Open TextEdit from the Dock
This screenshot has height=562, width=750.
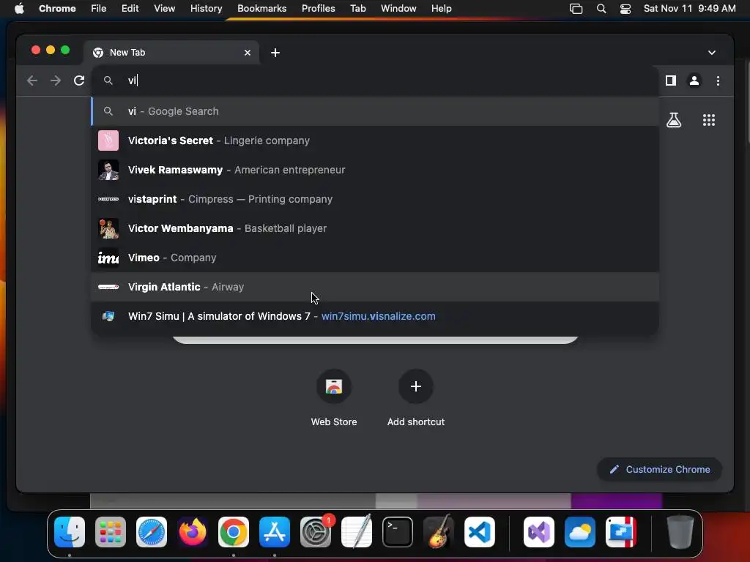(357, 532)
